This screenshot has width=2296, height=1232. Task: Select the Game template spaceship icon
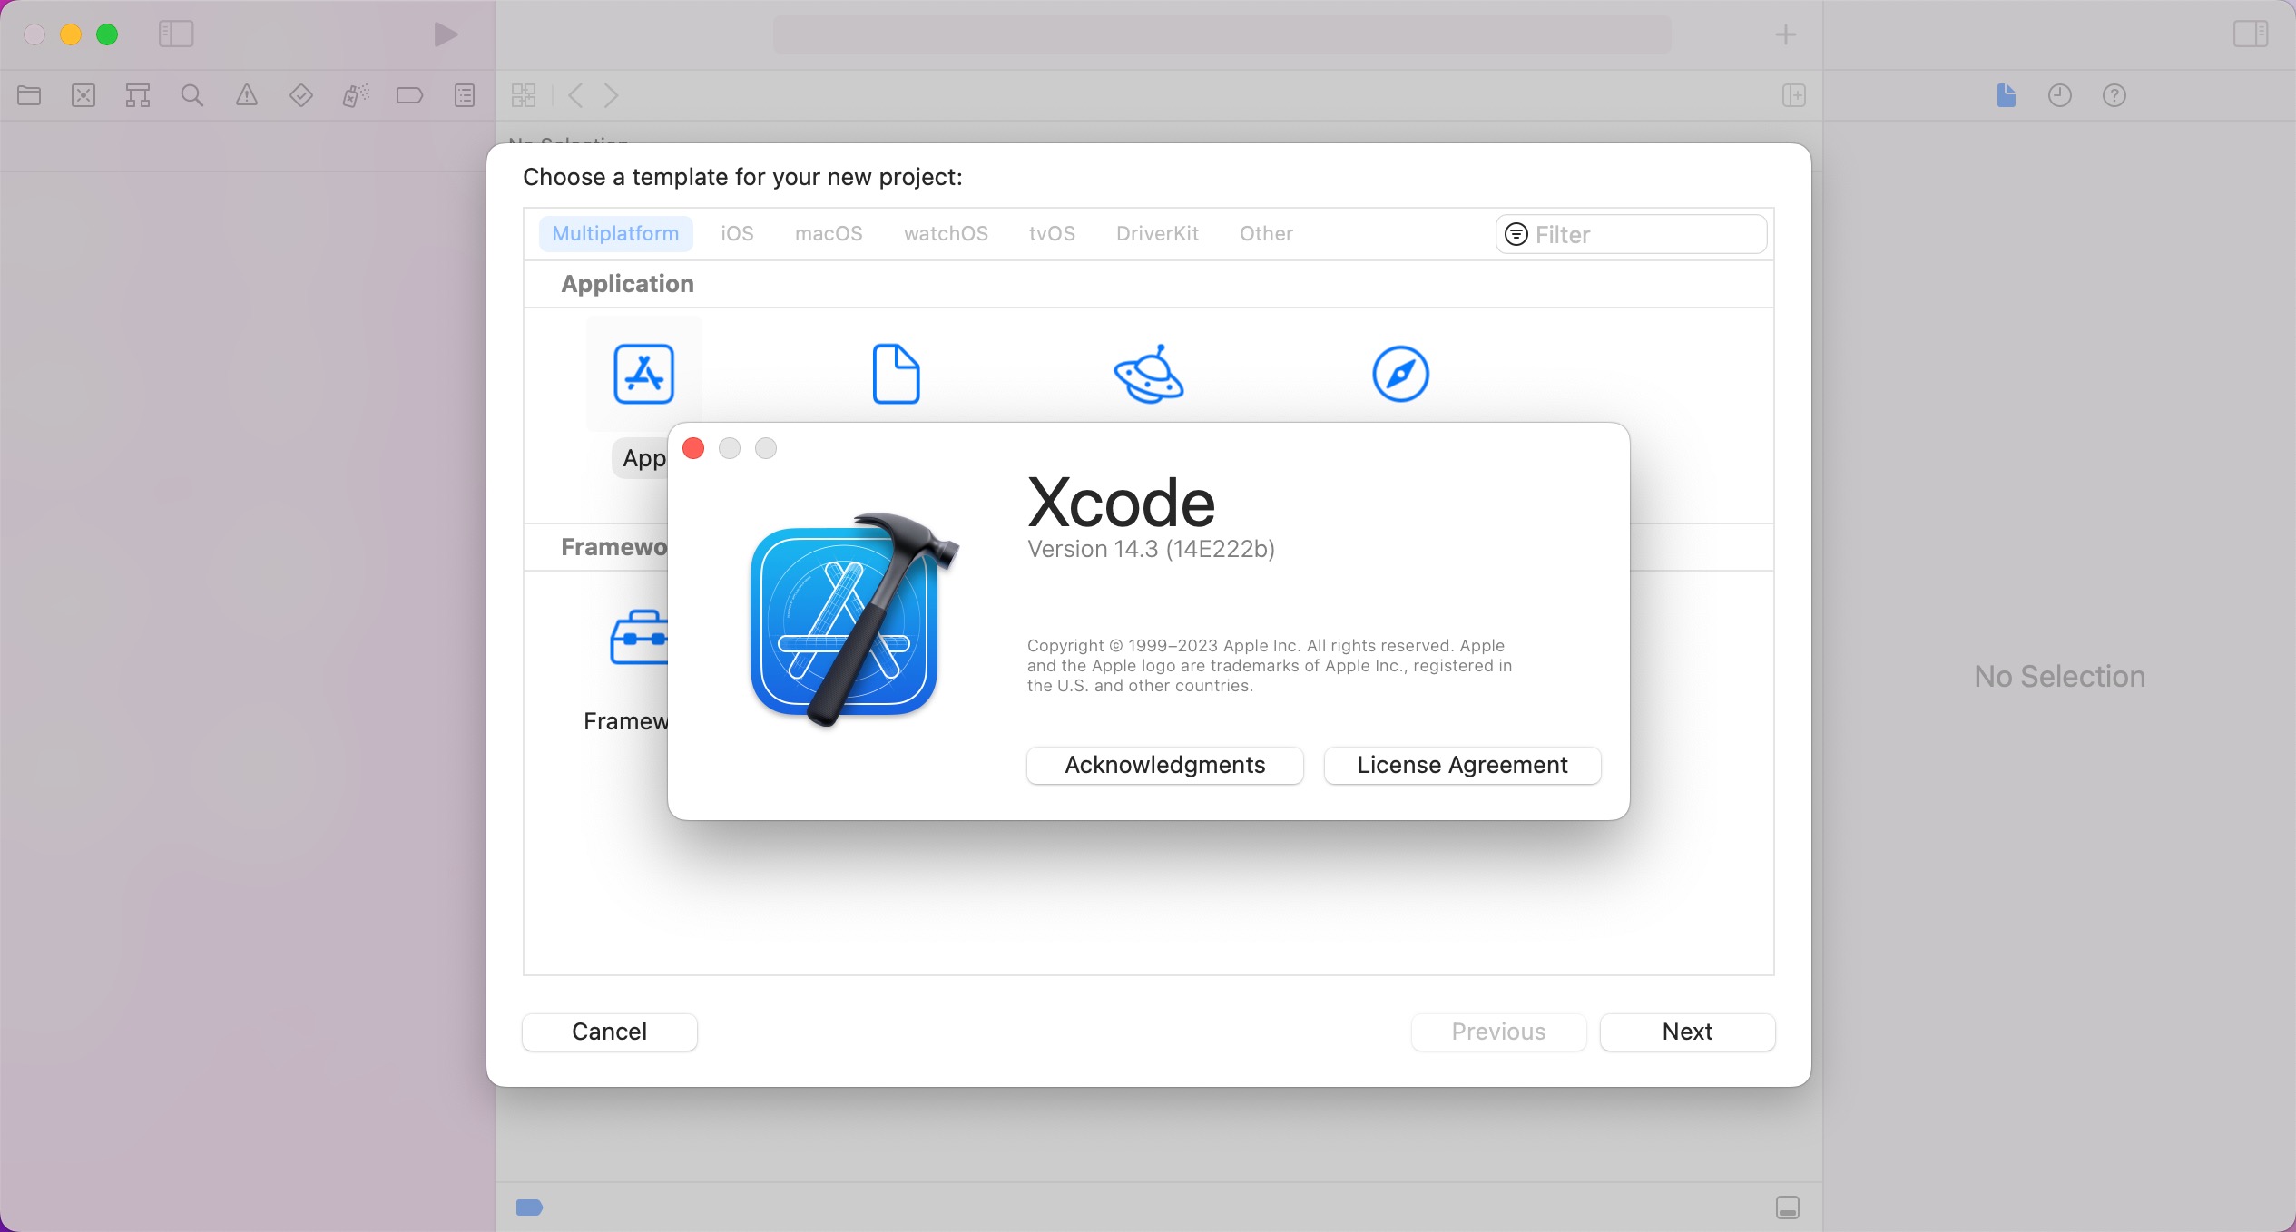tap(1148, 373)
